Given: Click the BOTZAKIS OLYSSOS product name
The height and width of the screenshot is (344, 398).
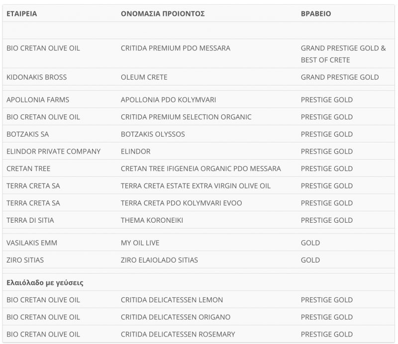Looking at the screenshot, I should 153,134.
